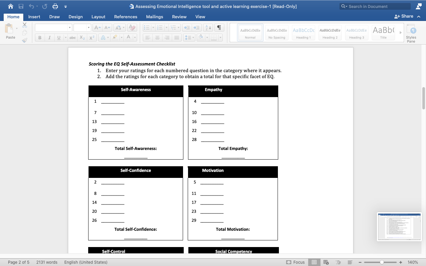Viewport: 426px width, 266px height.
Task: Enable Print Layout view
Action: click(313, 262)
